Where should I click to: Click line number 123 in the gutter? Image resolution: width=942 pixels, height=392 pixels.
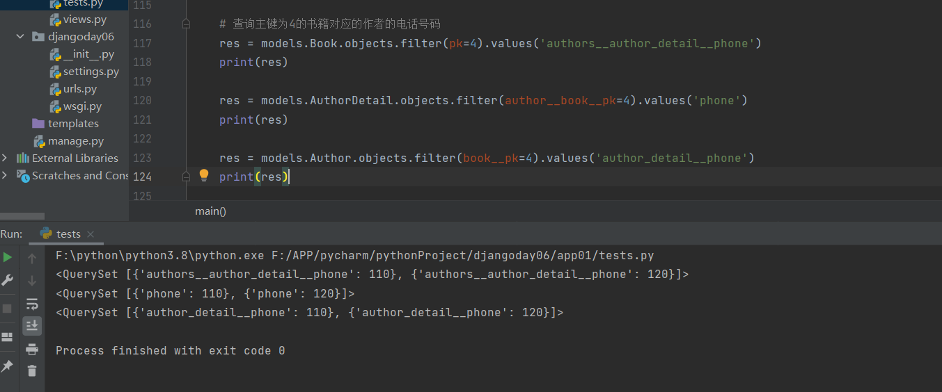(x=142, y=158)
